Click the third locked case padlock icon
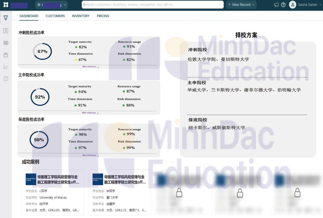The height and width of the screenshot is (218, 323). tap(297, 193)
